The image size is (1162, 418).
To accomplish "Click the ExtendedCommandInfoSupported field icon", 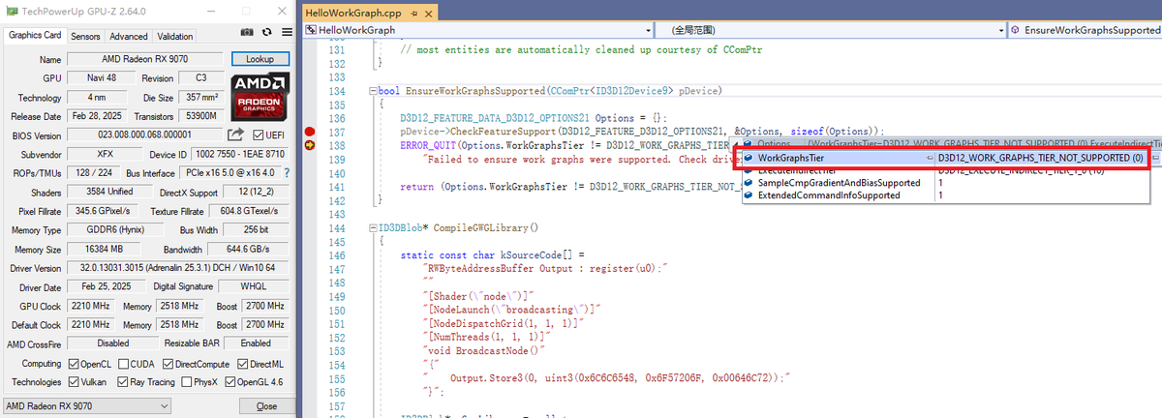I will tap(749, 194).
